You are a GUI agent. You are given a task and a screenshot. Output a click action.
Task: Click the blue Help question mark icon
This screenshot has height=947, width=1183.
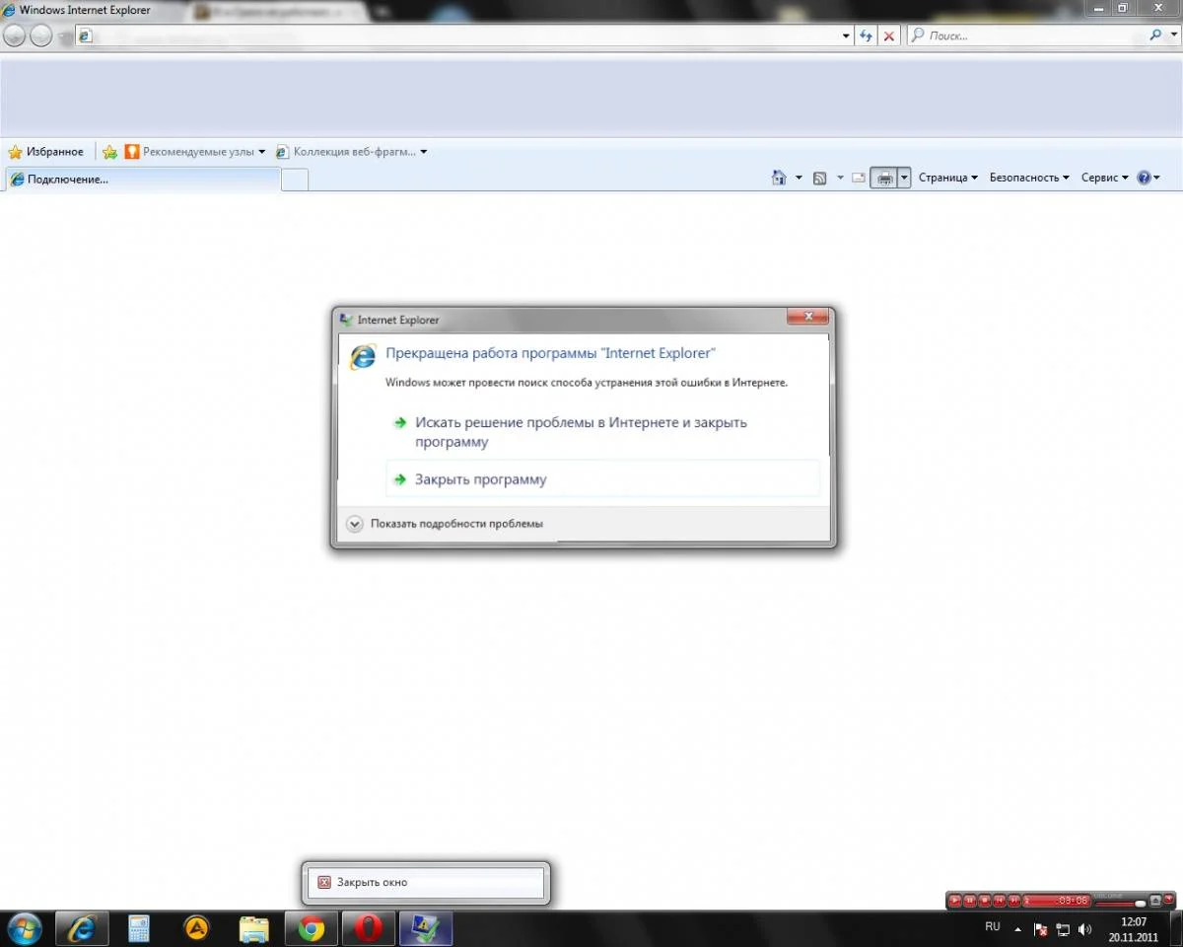1144,178
